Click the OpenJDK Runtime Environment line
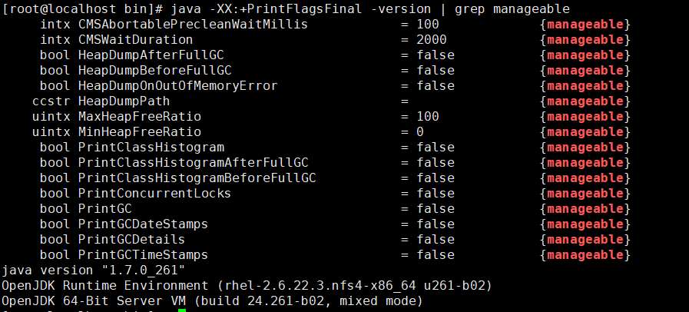The width and height of the screenshot is (689, 312). tap(247, 286)
